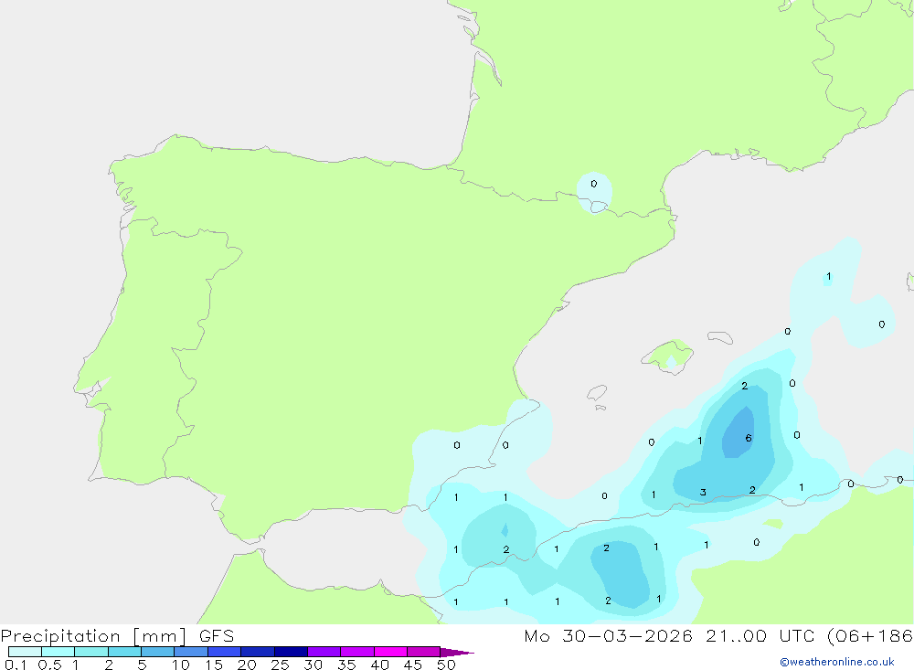This screenshot has width=914, height=670.
Task: Click the above-50 arrow tip of legend
Action: coord(457,652)
